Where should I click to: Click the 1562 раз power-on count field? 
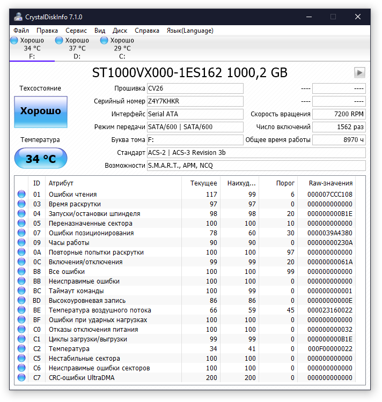pyautogui.click(x=339, y=127)
